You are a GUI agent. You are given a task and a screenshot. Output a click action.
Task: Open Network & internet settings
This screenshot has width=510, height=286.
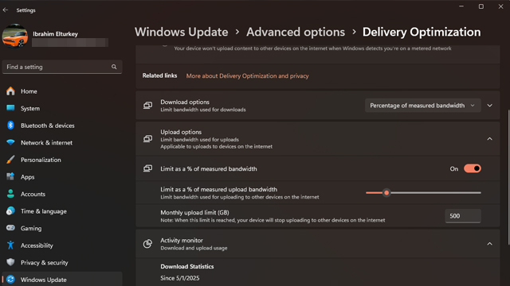pos(62,143)
